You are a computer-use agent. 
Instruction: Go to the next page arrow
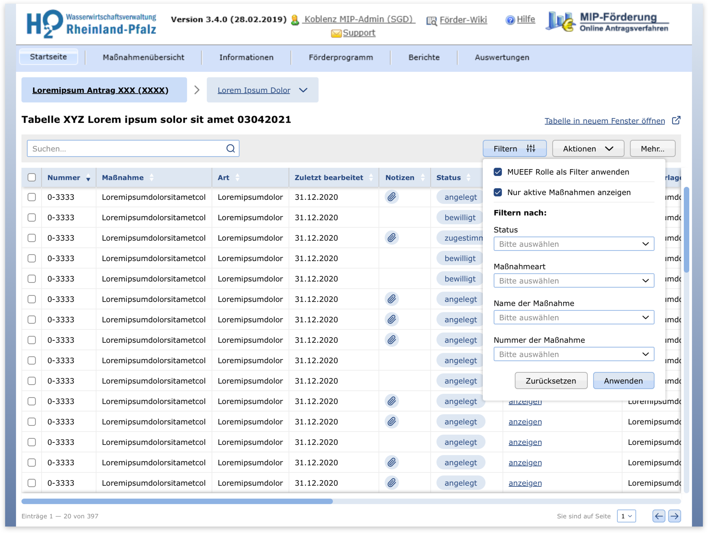674,516
